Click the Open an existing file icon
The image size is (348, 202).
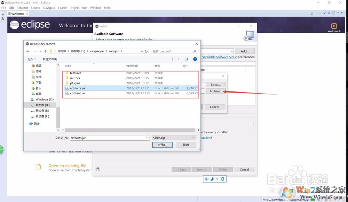pyautogui.click(x=38, y=166)
